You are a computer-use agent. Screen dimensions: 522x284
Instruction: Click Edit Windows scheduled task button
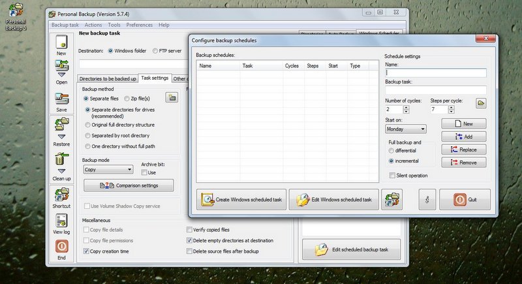pyautogui.click(x=334, y=199)
